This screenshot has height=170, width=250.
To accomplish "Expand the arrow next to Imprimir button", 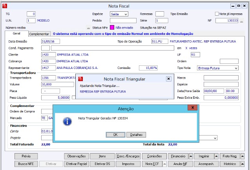I will pos(216,156).
